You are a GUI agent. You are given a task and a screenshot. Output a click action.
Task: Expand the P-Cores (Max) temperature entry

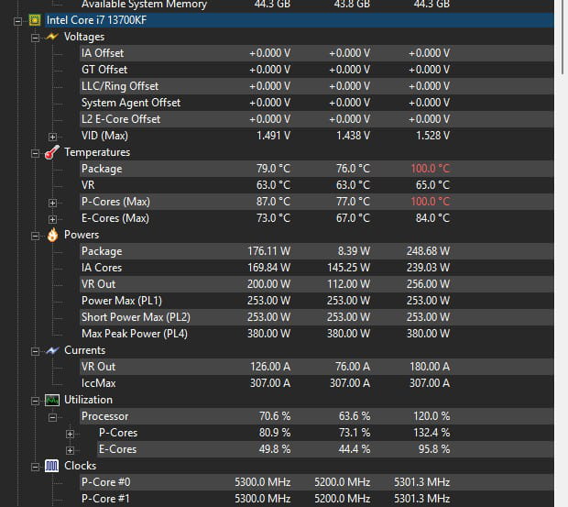(52, 203)
